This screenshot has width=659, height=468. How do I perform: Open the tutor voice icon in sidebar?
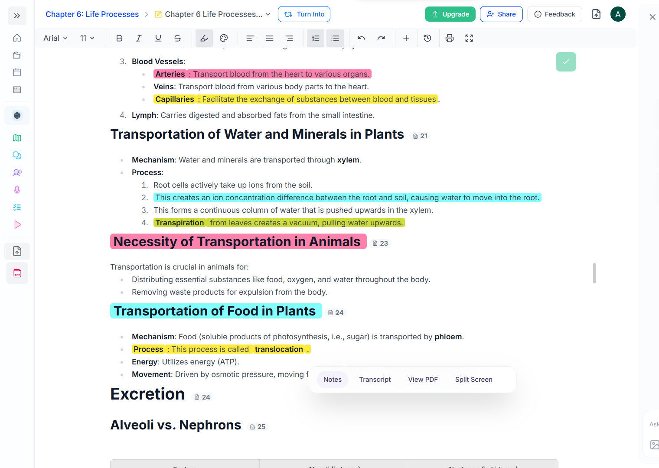click(x=17, y=172)
